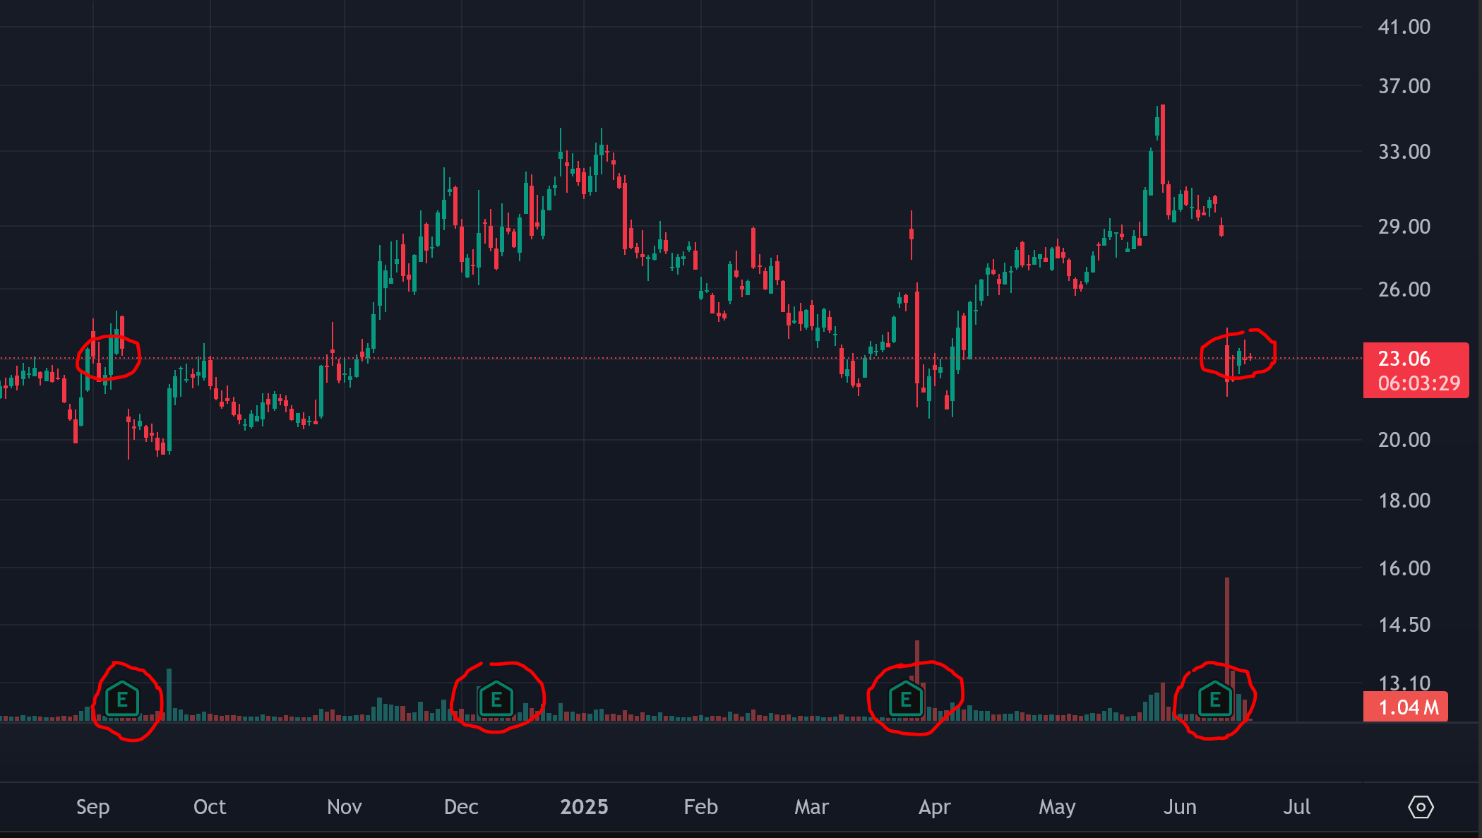Select the 26.00 price axis label
Screen dimensions: 1482x838
point(1404,289)
